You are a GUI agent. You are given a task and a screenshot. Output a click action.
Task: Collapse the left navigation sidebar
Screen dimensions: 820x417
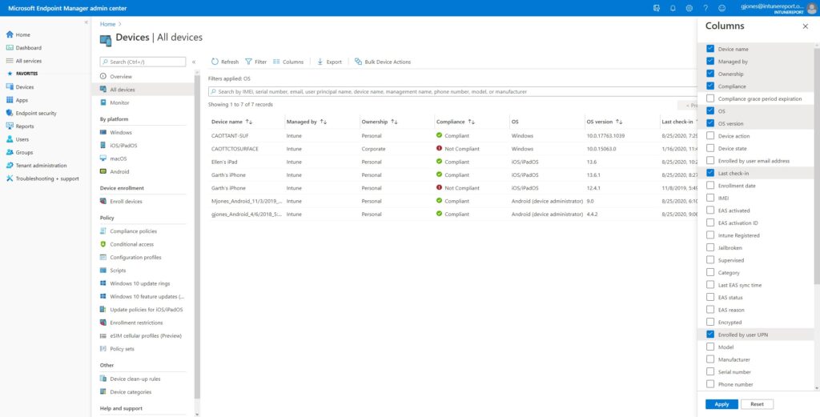coord(86,22)
